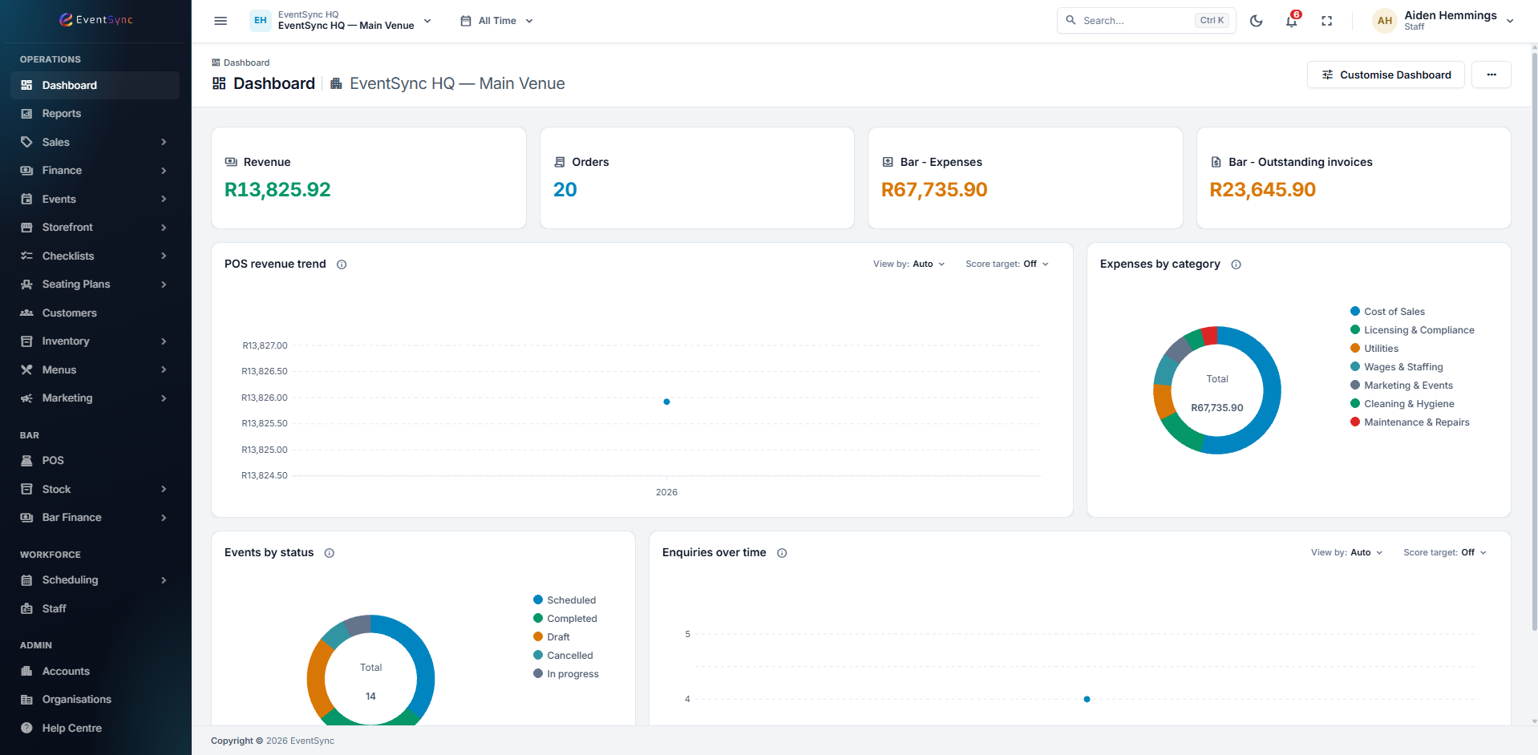Click the Reports sidebar icon
Viewport: 1538px width, 755px height.
(26, 114)
